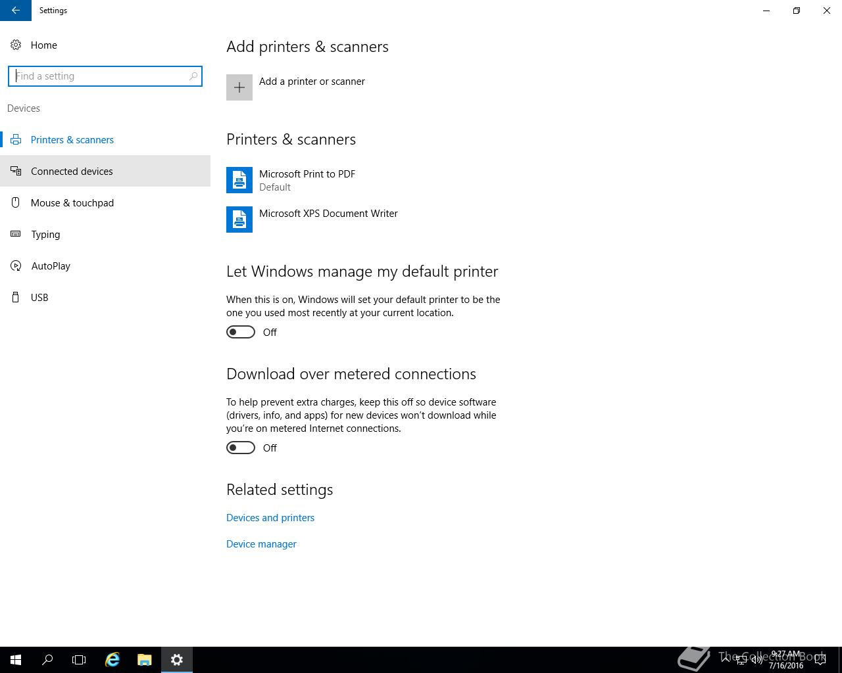The image size is (842, 673).
Task: Click the Connected devices sidebar icon
Action: [16, 172]
